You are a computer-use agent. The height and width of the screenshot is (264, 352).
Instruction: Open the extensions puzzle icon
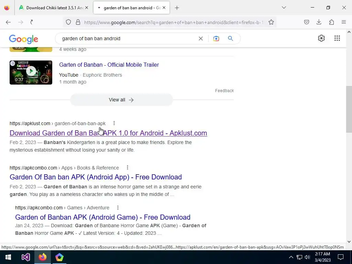point(331,22)
